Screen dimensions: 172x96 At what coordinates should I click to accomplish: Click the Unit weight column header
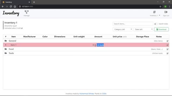79,37
